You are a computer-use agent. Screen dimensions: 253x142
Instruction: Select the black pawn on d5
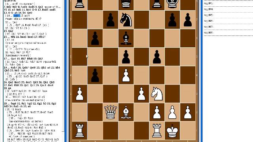click(x=126, y=57)
